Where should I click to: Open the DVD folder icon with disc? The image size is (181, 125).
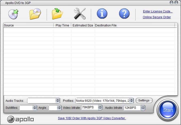35,14
